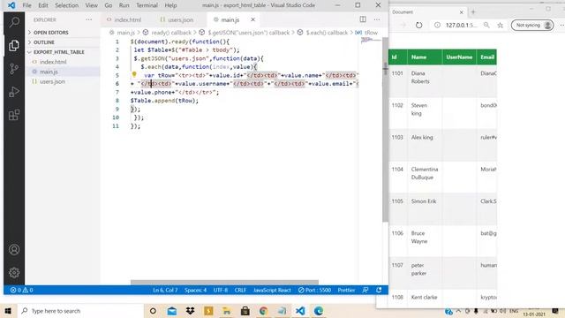Click the browser address bar
565x318 pixels.
tap(461, 25)
